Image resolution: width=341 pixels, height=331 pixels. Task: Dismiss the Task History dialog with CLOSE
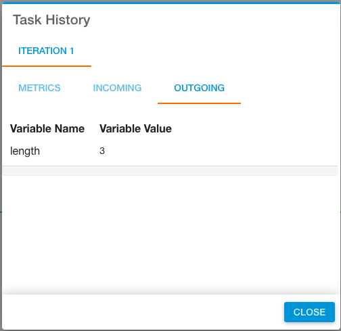[309, 312]
